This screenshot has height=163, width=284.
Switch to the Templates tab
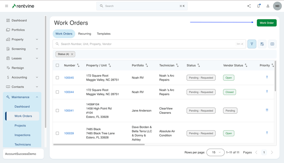pos(103,34)
